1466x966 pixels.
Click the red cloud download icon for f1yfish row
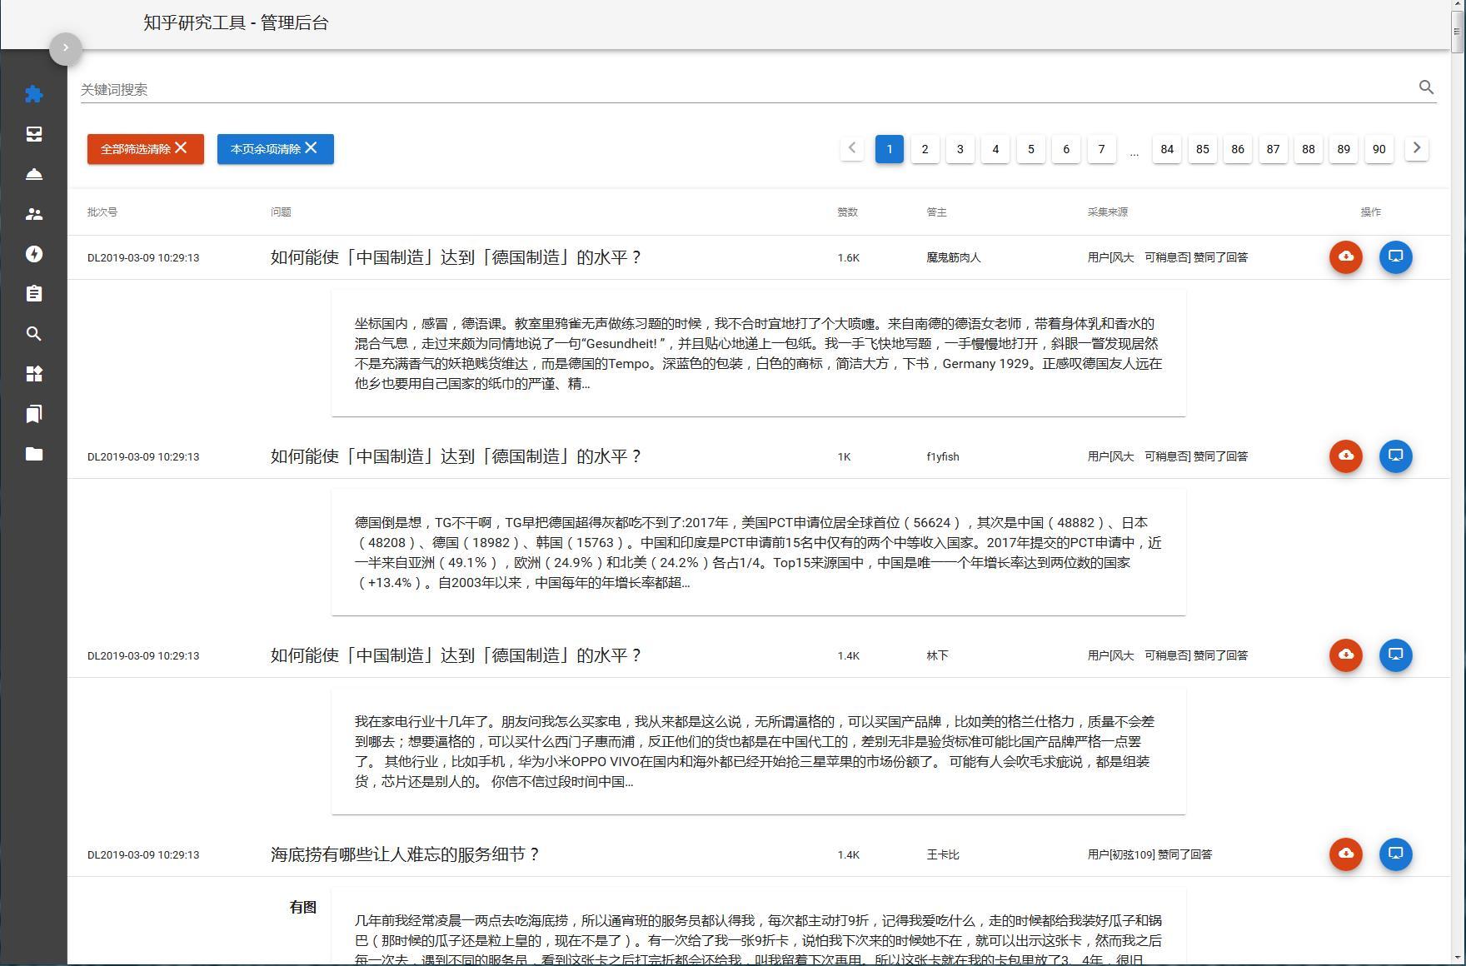click(1346, 456)
